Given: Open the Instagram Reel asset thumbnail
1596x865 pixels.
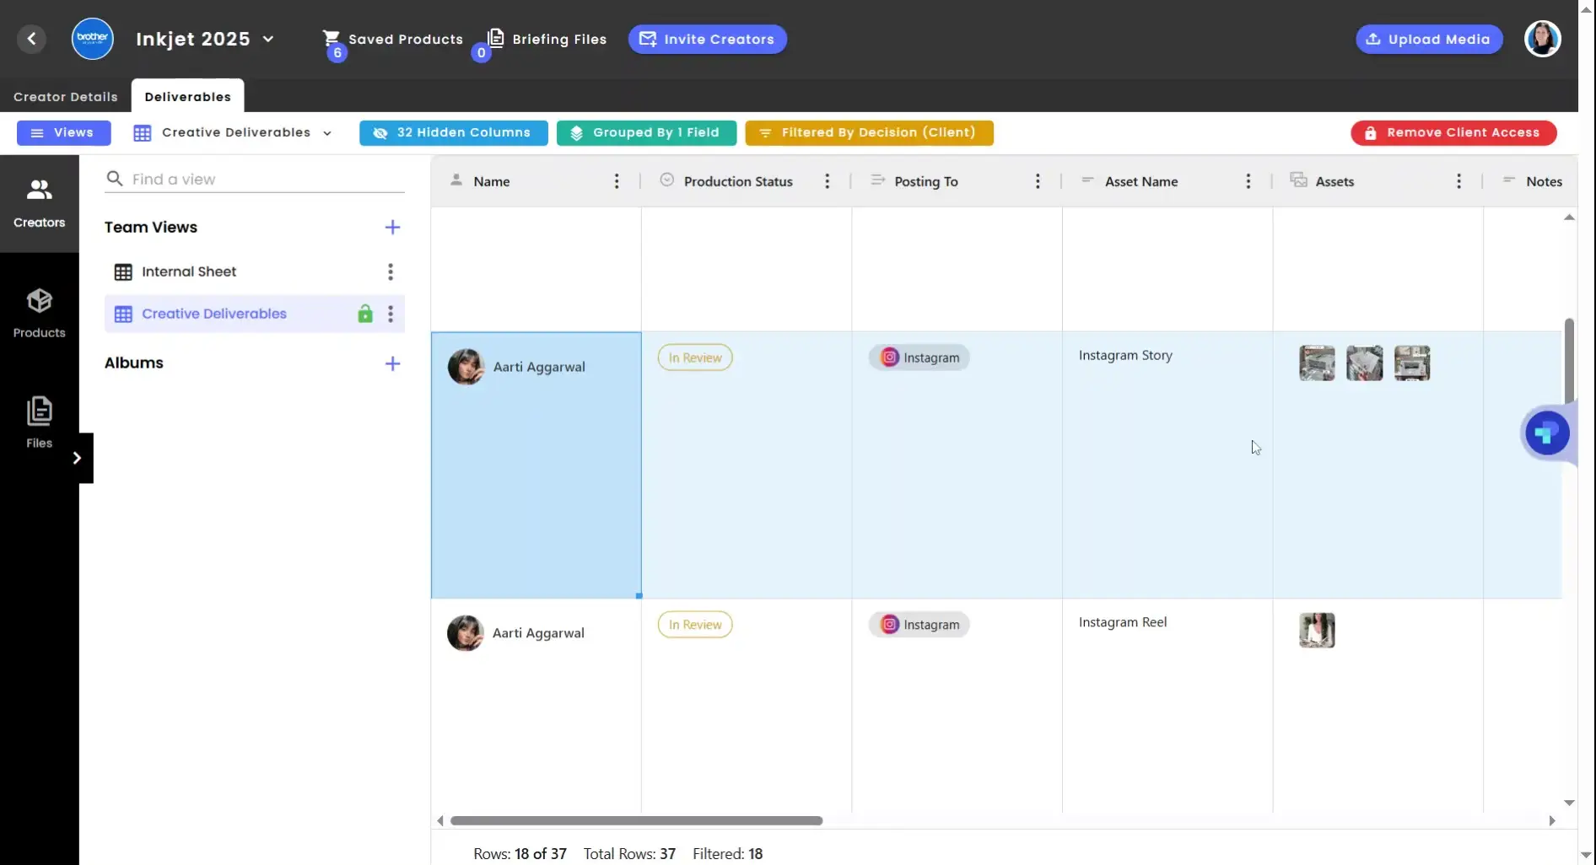Looking at the screenshot, I should (x=1317, y=630).
